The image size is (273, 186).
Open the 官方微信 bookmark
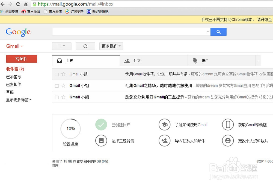pyautogui.click(x=53, y=12)
